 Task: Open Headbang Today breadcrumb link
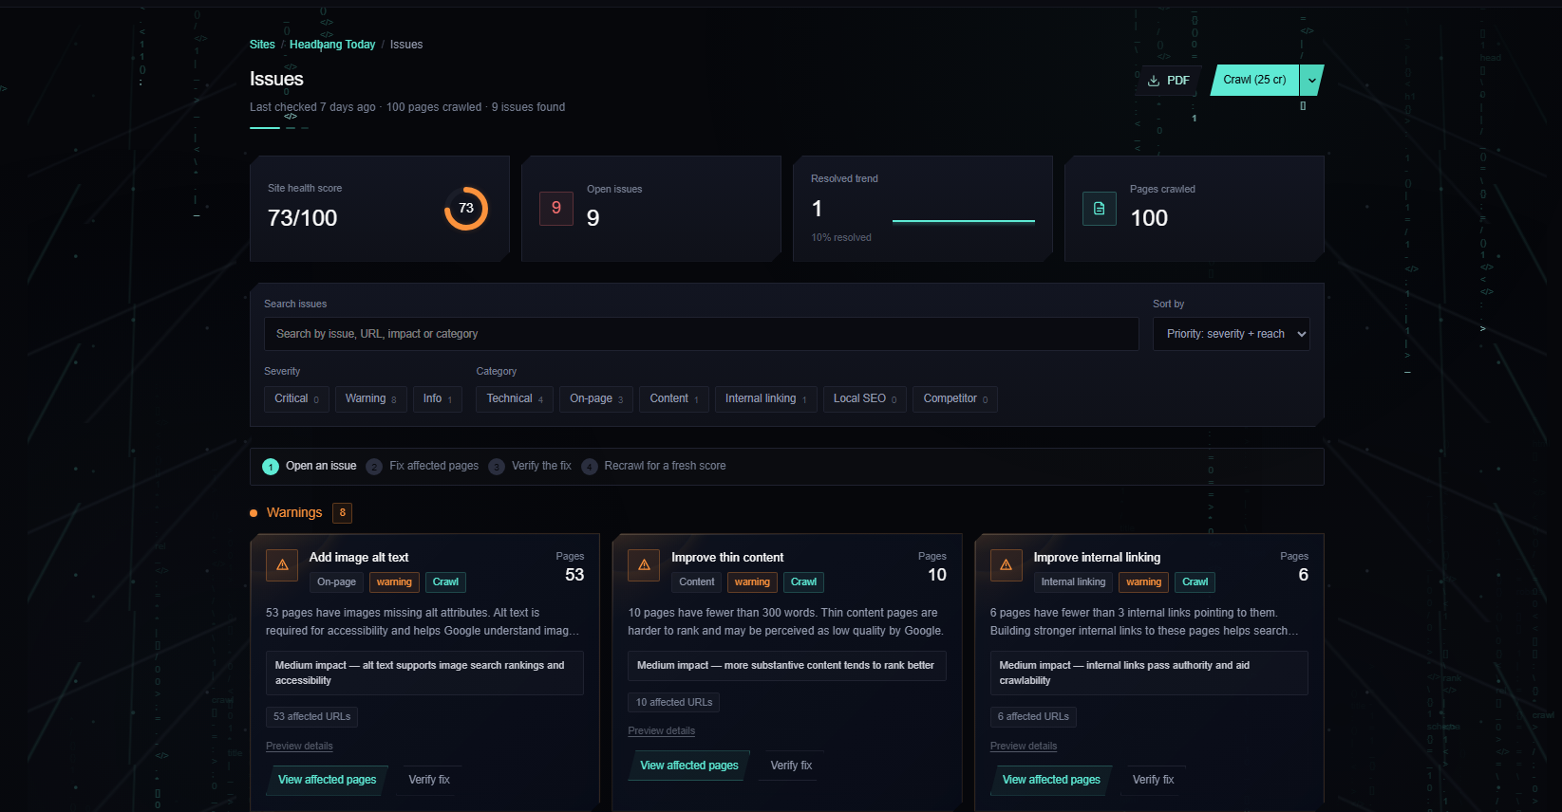(332, 45)
